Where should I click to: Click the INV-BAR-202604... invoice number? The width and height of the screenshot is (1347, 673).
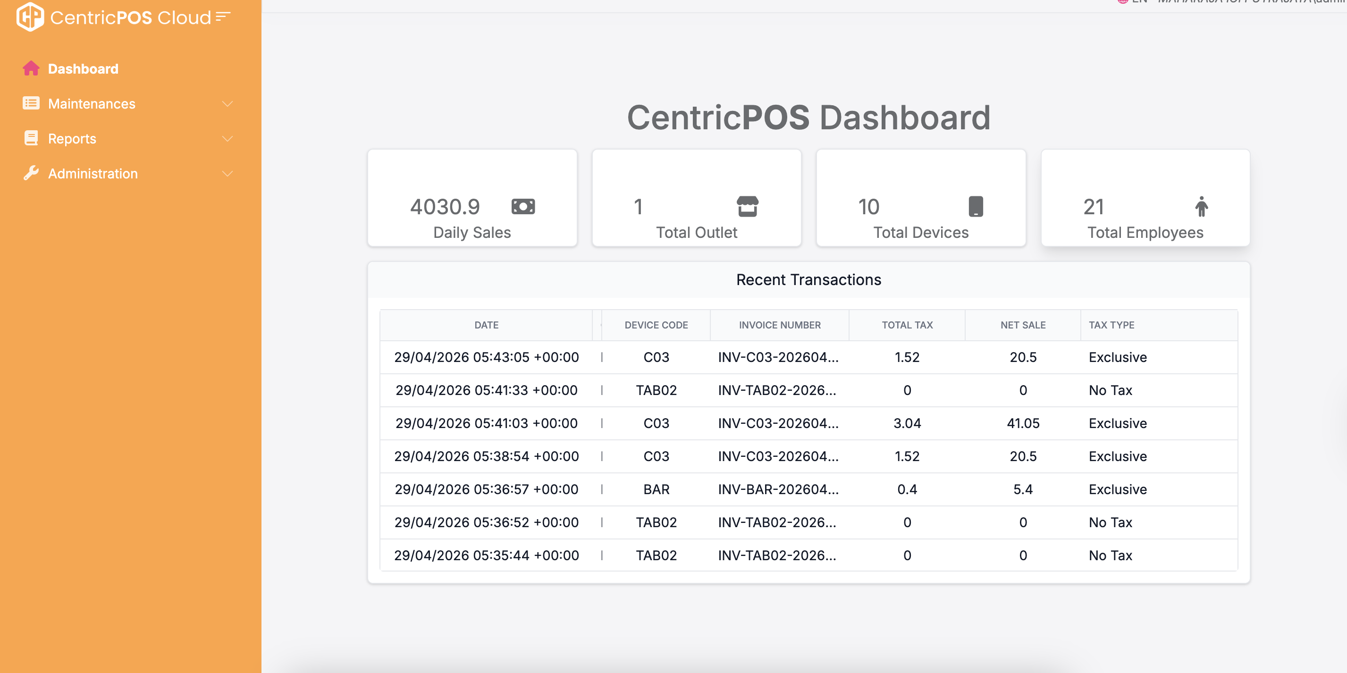click(x=778, y=489)
